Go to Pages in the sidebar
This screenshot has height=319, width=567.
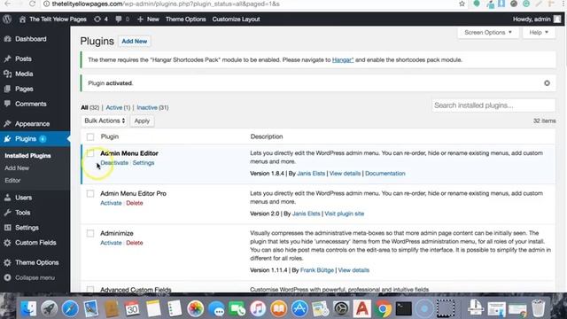tap(24, 89)
